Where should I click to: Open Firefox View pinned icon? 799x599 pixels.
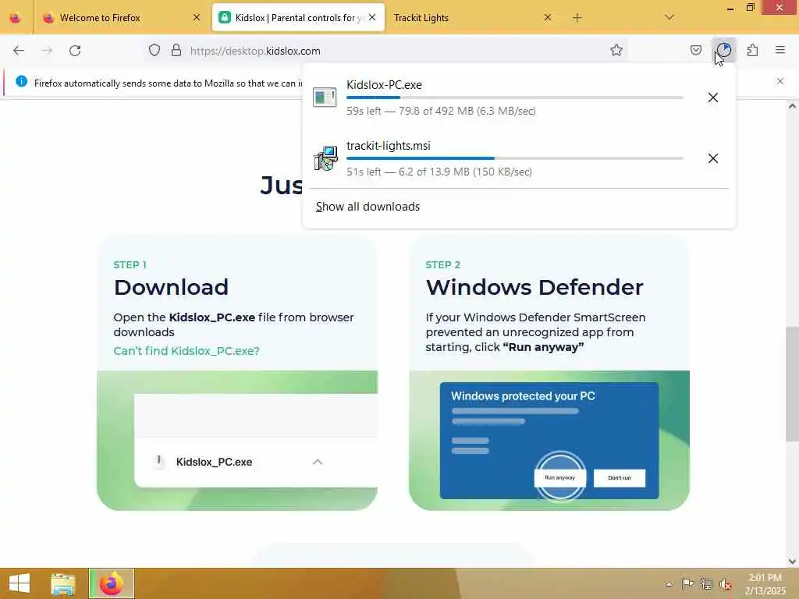(16, 18)
